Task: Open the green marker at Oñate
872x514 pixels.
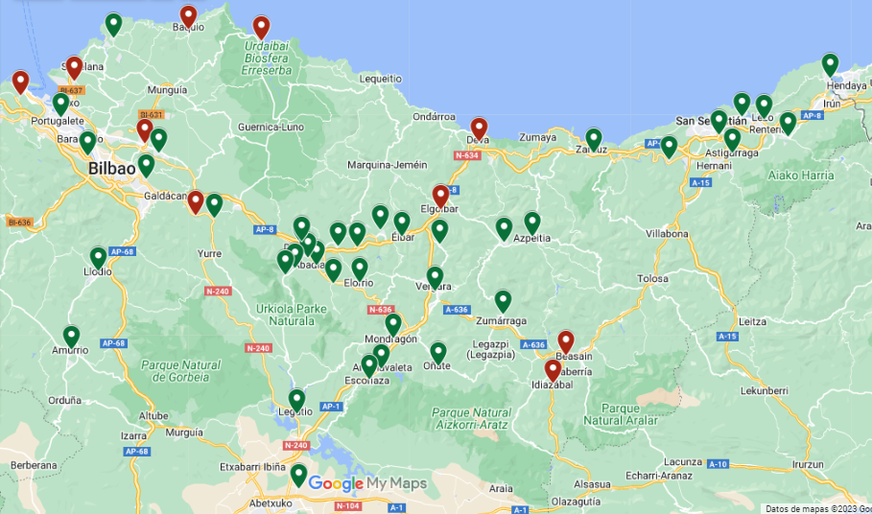Action: [438, 353]
